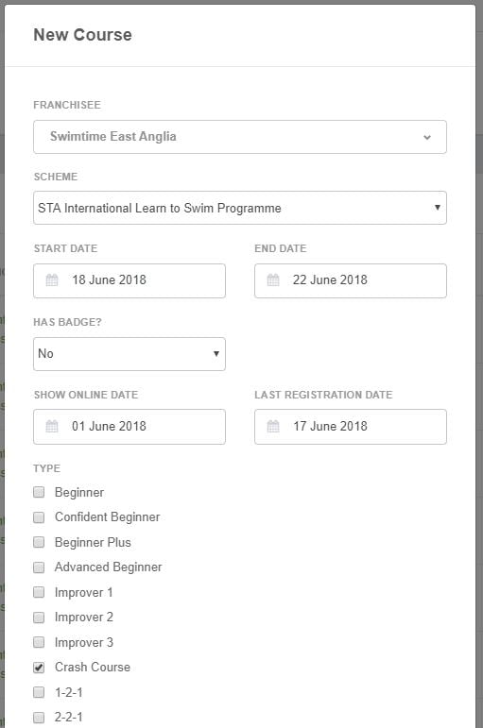Click the 18 June 2018 start date field
The width and height of the screenshot is (483, 728).
tap(129, 280)
